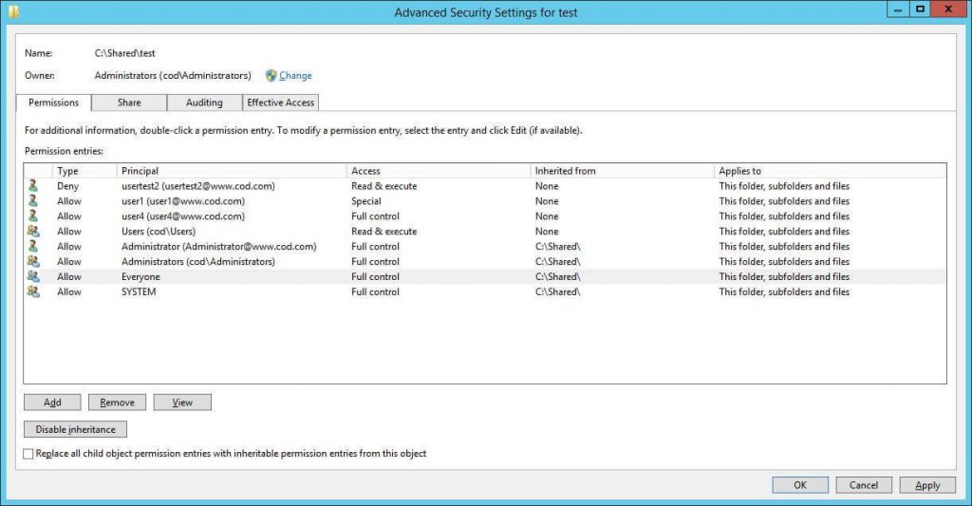Click the user icon beside usertest2 entry

(33, 186)
